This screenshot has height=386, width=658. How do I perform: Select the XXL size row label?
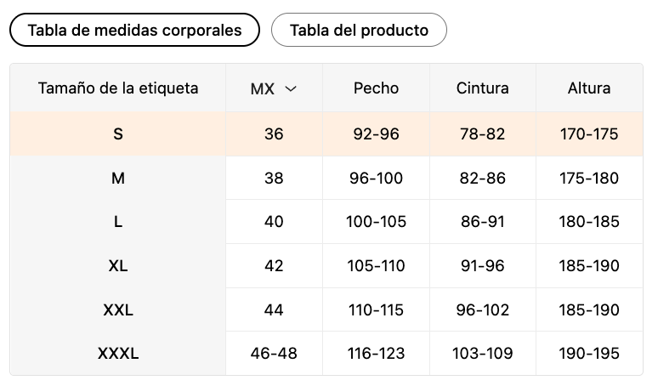coord(118,310)
